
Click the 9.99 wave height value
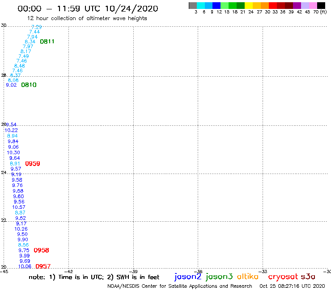pos(25,256)
